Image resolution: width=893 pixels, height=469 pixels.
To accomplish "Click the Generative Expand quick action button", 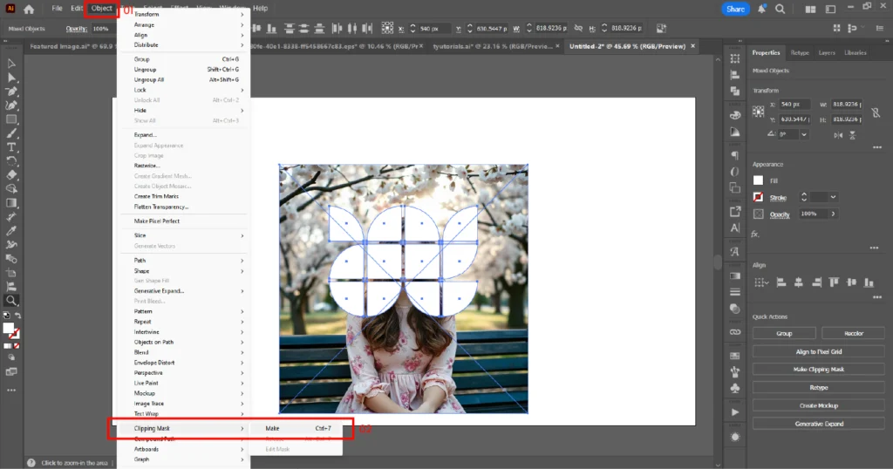I will click(818, 424).
